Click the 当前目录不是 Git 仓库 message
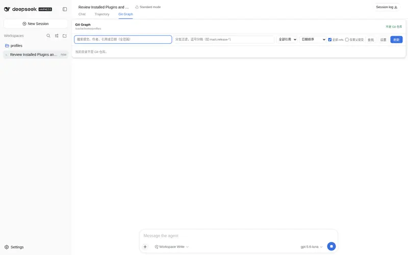 (x=91, y=52)
